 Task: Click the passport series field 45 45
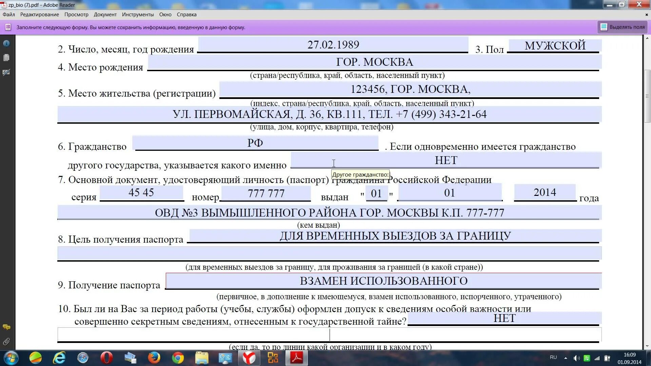tap(141, 193)
